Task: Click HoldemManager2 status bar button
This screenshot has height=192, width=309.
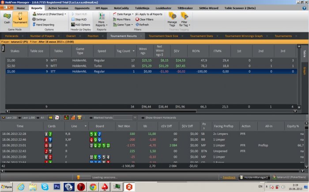Action: point(254,178)
